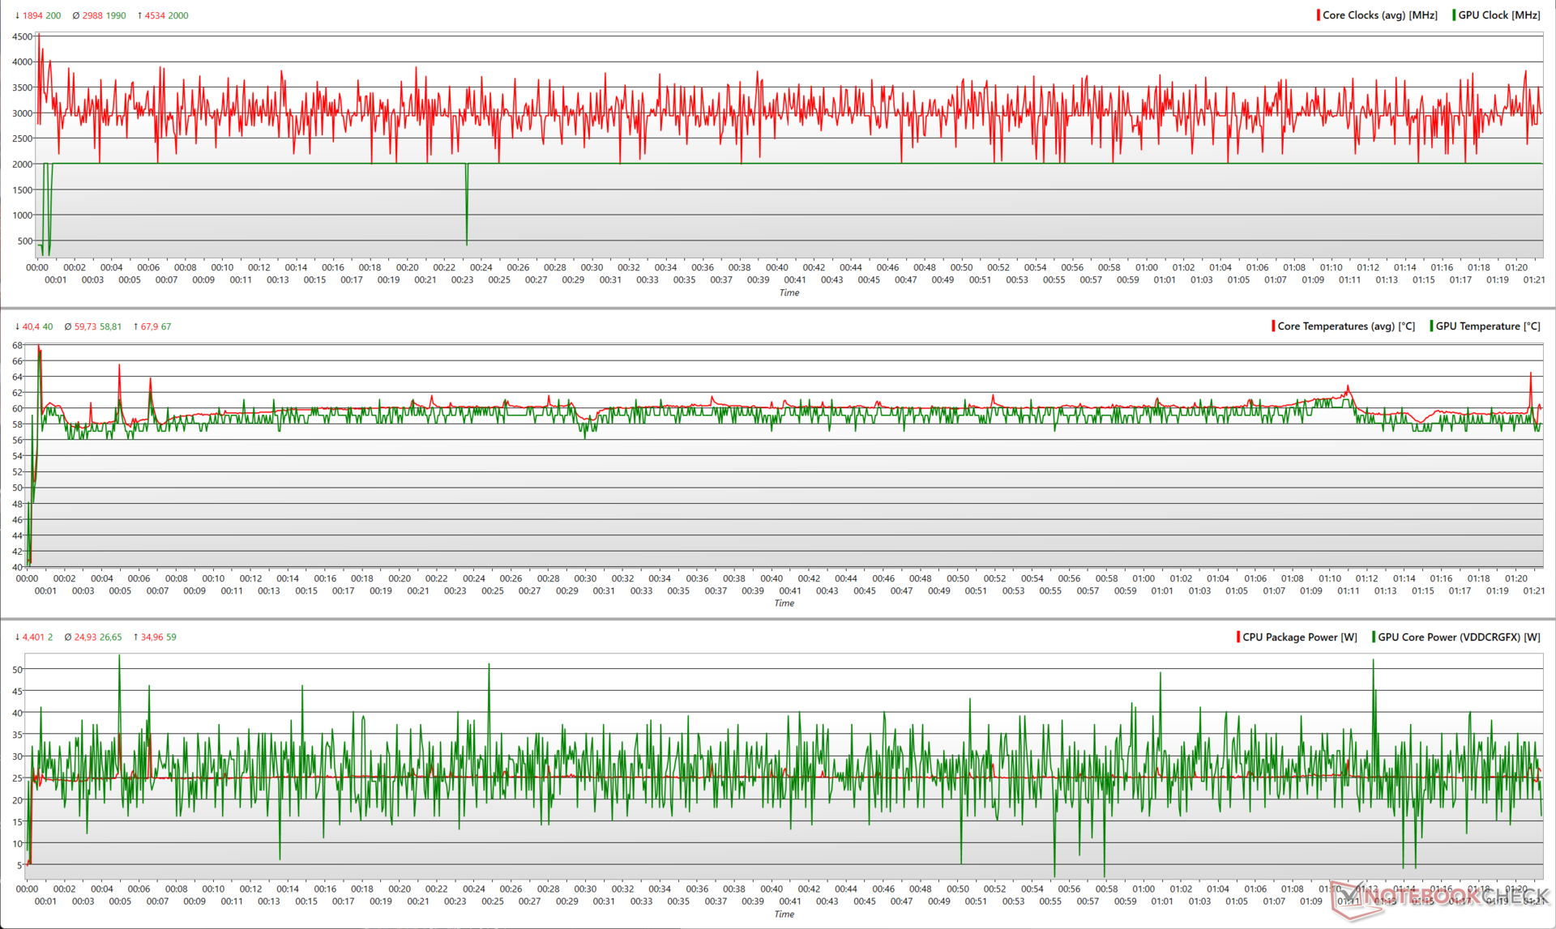Click the Time axis title under the clock chart
1556x929 pixels.
click(789, 292)
